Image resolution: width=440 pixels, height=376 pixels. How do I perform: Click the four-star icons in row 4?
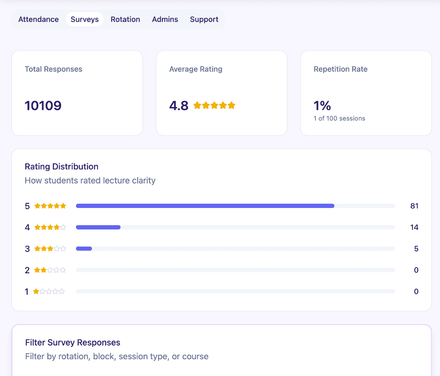(50, 227)
